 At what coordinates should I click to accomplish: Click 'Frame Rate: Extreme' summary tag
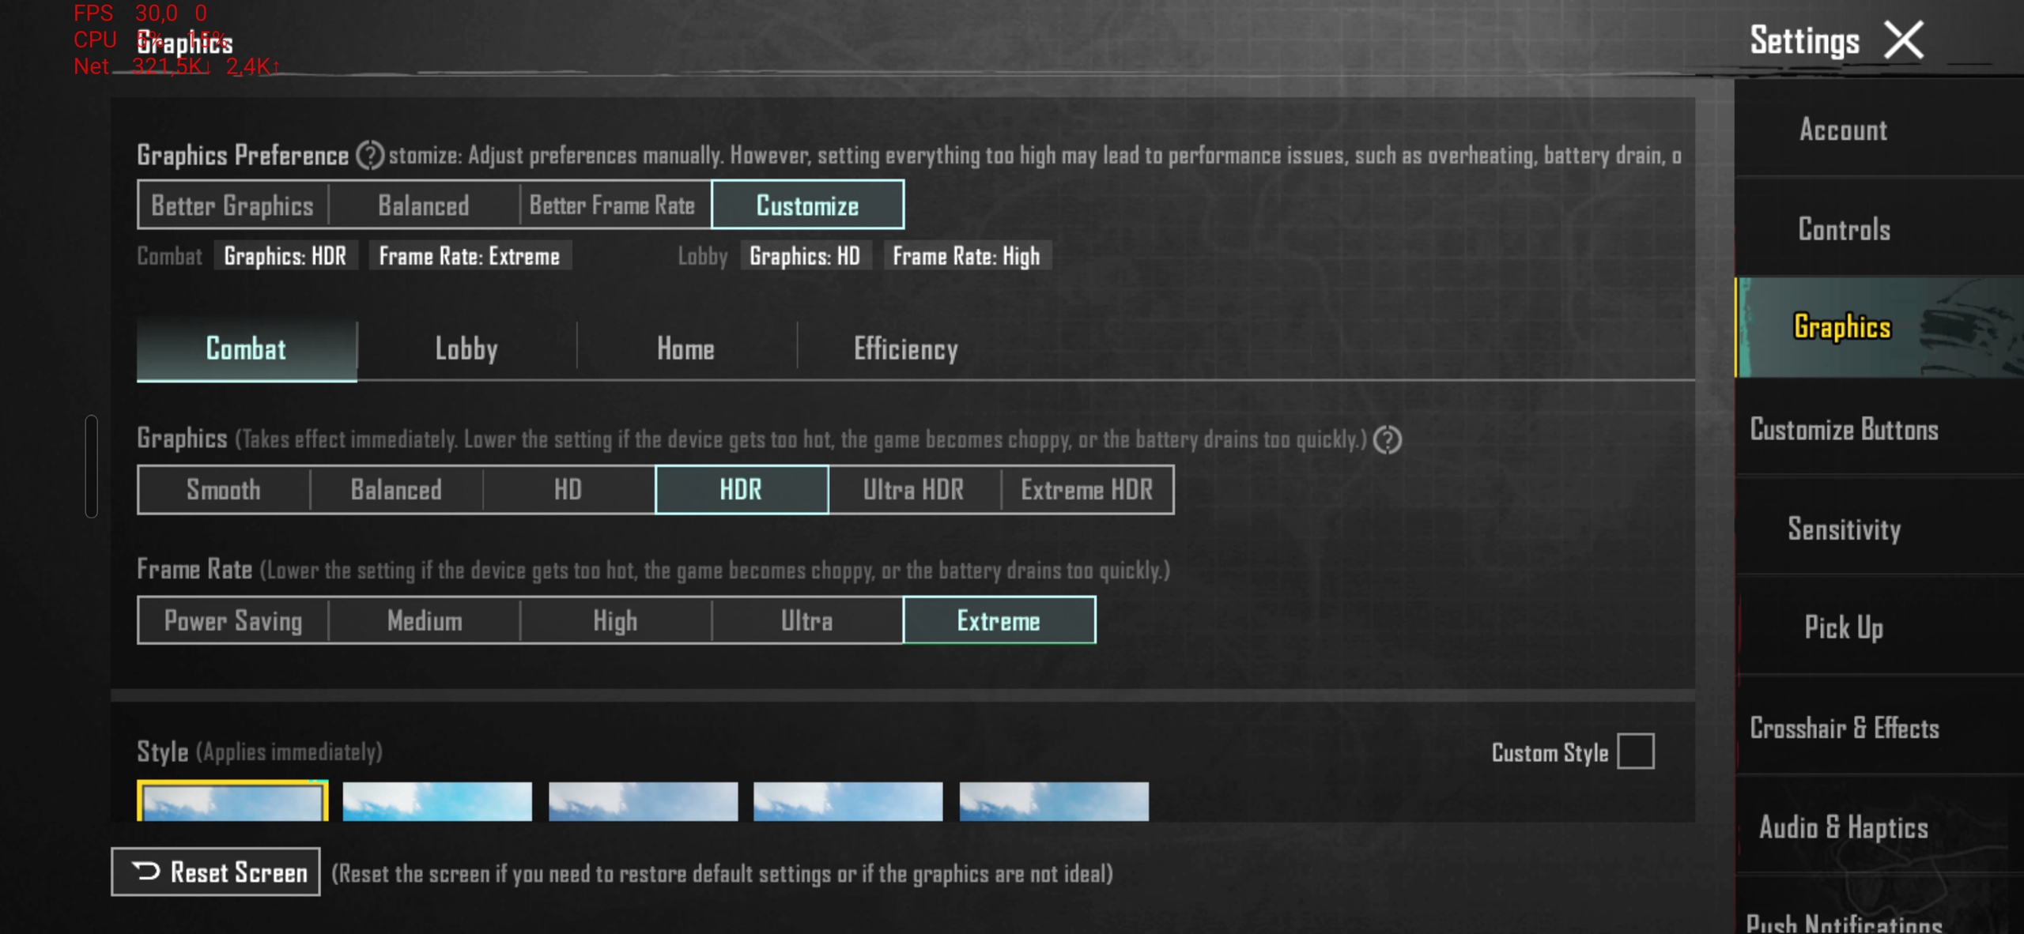click(470, 255)
